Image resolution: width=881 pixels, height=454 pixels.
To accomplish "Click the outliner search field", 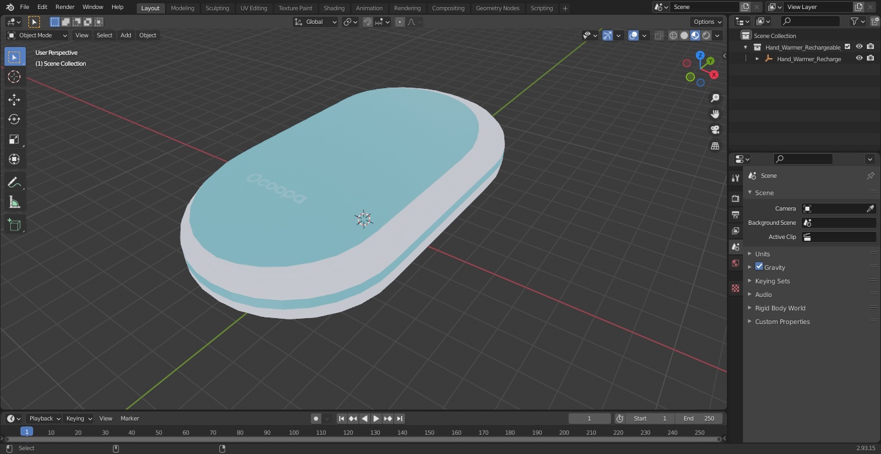I will coord(809,21).
